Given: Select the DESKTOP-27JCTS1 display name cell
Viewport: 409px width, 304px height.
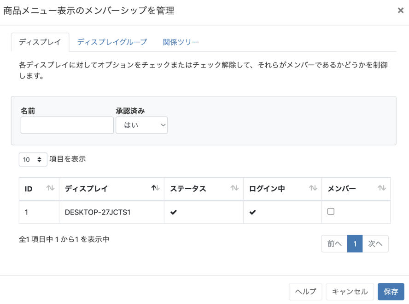Looking at the screenshot, I should pos(111,212).
